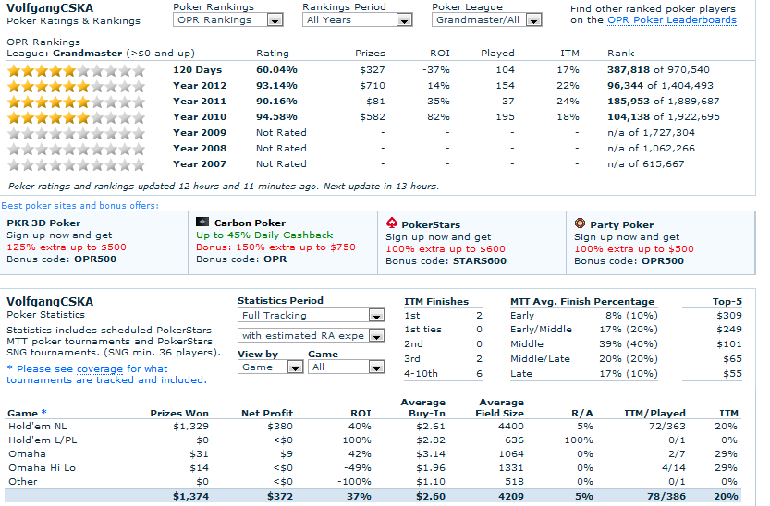Click the Hold'em NL game row label
This screenshot has width=770, height=506.
pos(37,426)
